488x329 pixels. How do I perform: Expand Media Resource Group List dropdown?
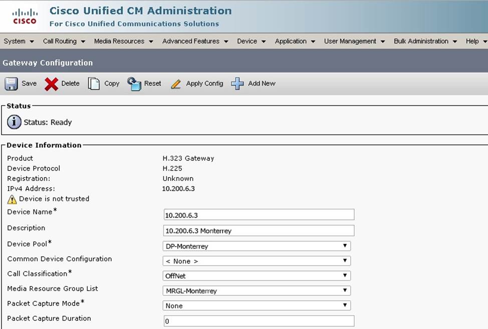point(257,290)
